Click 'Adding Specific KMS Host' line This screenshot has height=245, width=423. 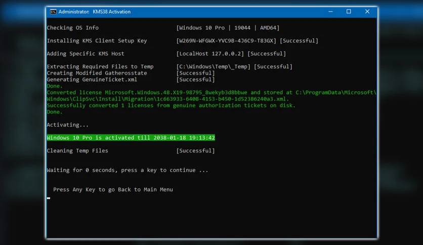pyautogui.click(x=86, y=54)
